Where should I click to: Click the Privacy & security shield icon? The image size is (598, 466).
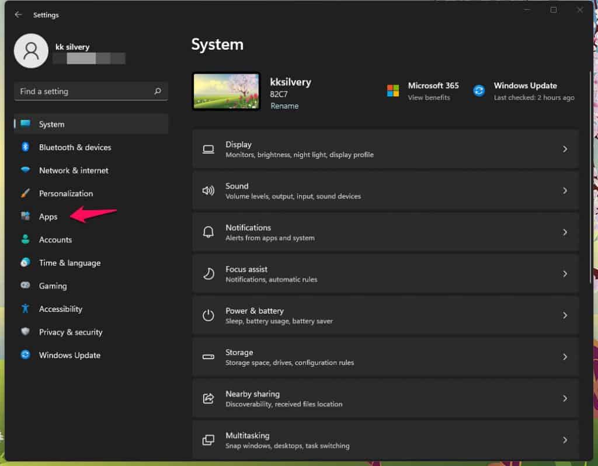pos(25,332)
